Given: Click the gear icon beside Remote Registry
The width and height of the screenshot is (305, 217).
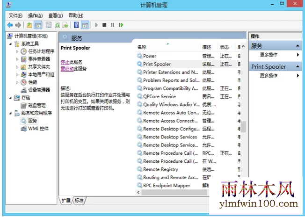Looking at the screenshot, I should [139, 169].
